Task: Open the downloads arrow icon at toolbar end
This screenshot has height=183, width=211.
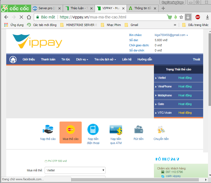Action: coord(207,17)
